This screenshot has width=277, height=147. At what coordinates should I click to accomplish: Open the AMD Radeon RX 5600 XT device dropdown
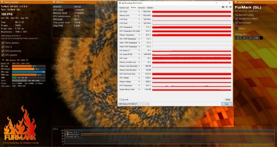(148, 104)
